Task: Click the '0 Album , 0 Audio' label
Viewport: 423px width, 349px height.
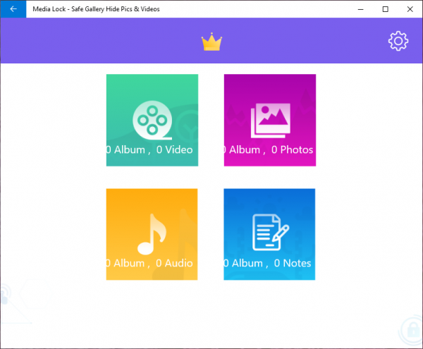Action: point(149,263)
